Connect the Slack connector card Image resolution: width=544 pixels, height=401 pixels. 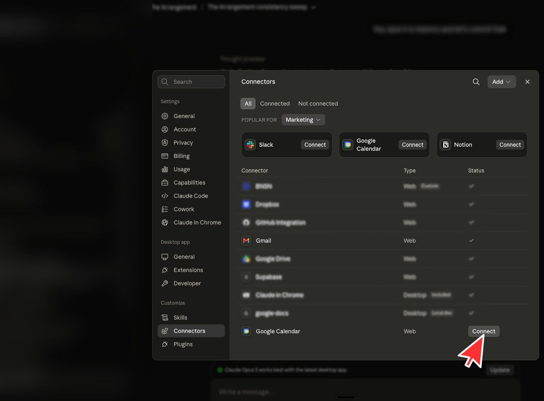(315, 145)
